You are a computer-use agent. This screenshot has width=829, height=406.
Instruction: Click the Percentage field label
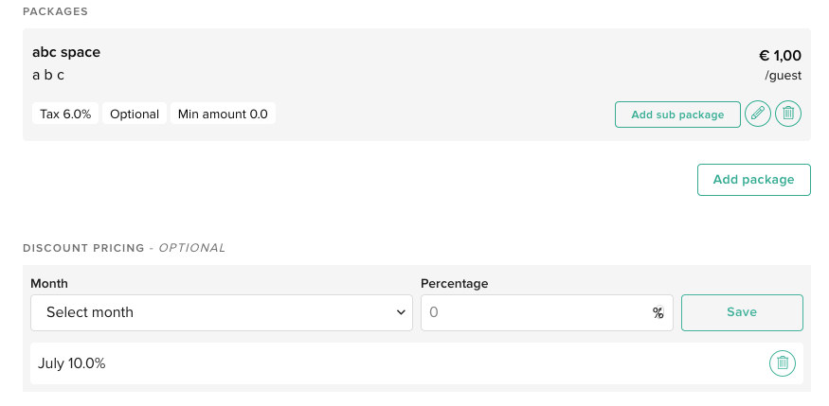pyautogui.click(x=454, y=284)
